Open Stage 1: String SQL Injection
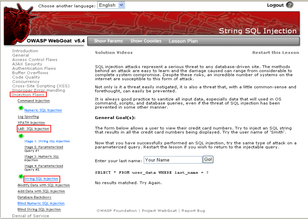This screenshot has width=308, height=219. pyautogui.click(x=47, y=141)
